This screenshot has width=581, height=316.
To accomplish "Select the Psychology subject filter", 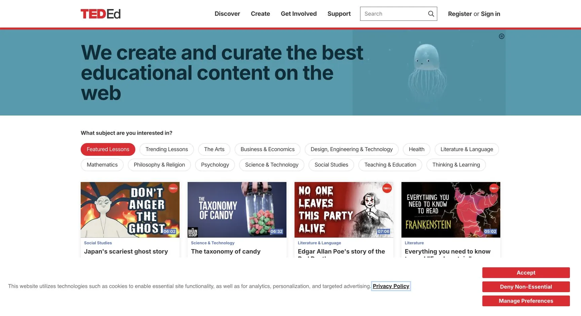I will [215, 165].
